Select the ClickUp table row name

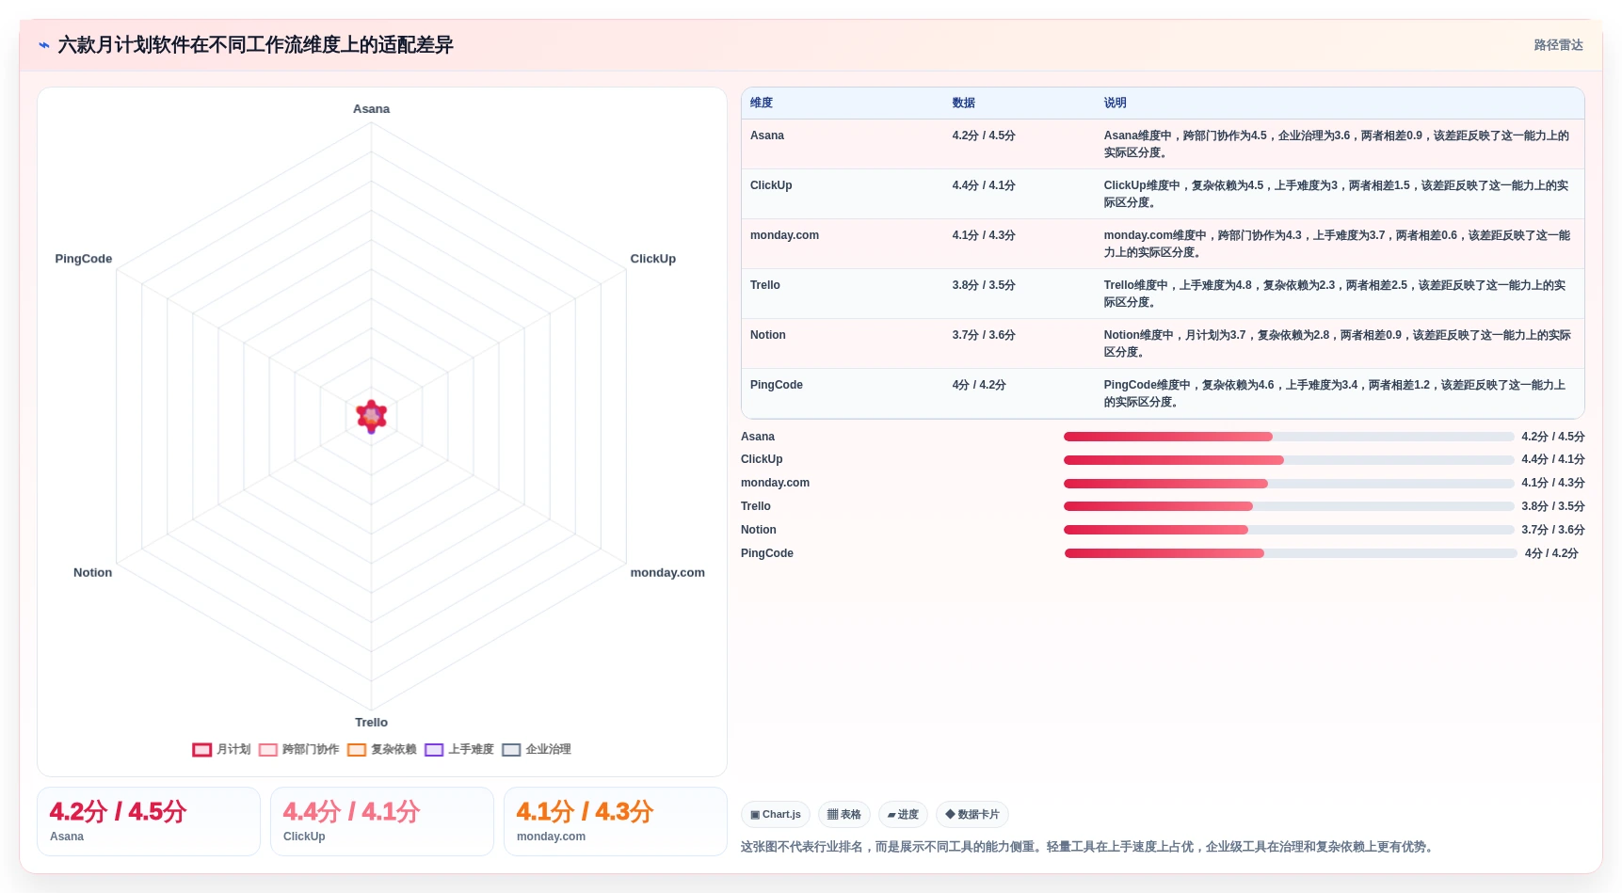click(771, 185)
